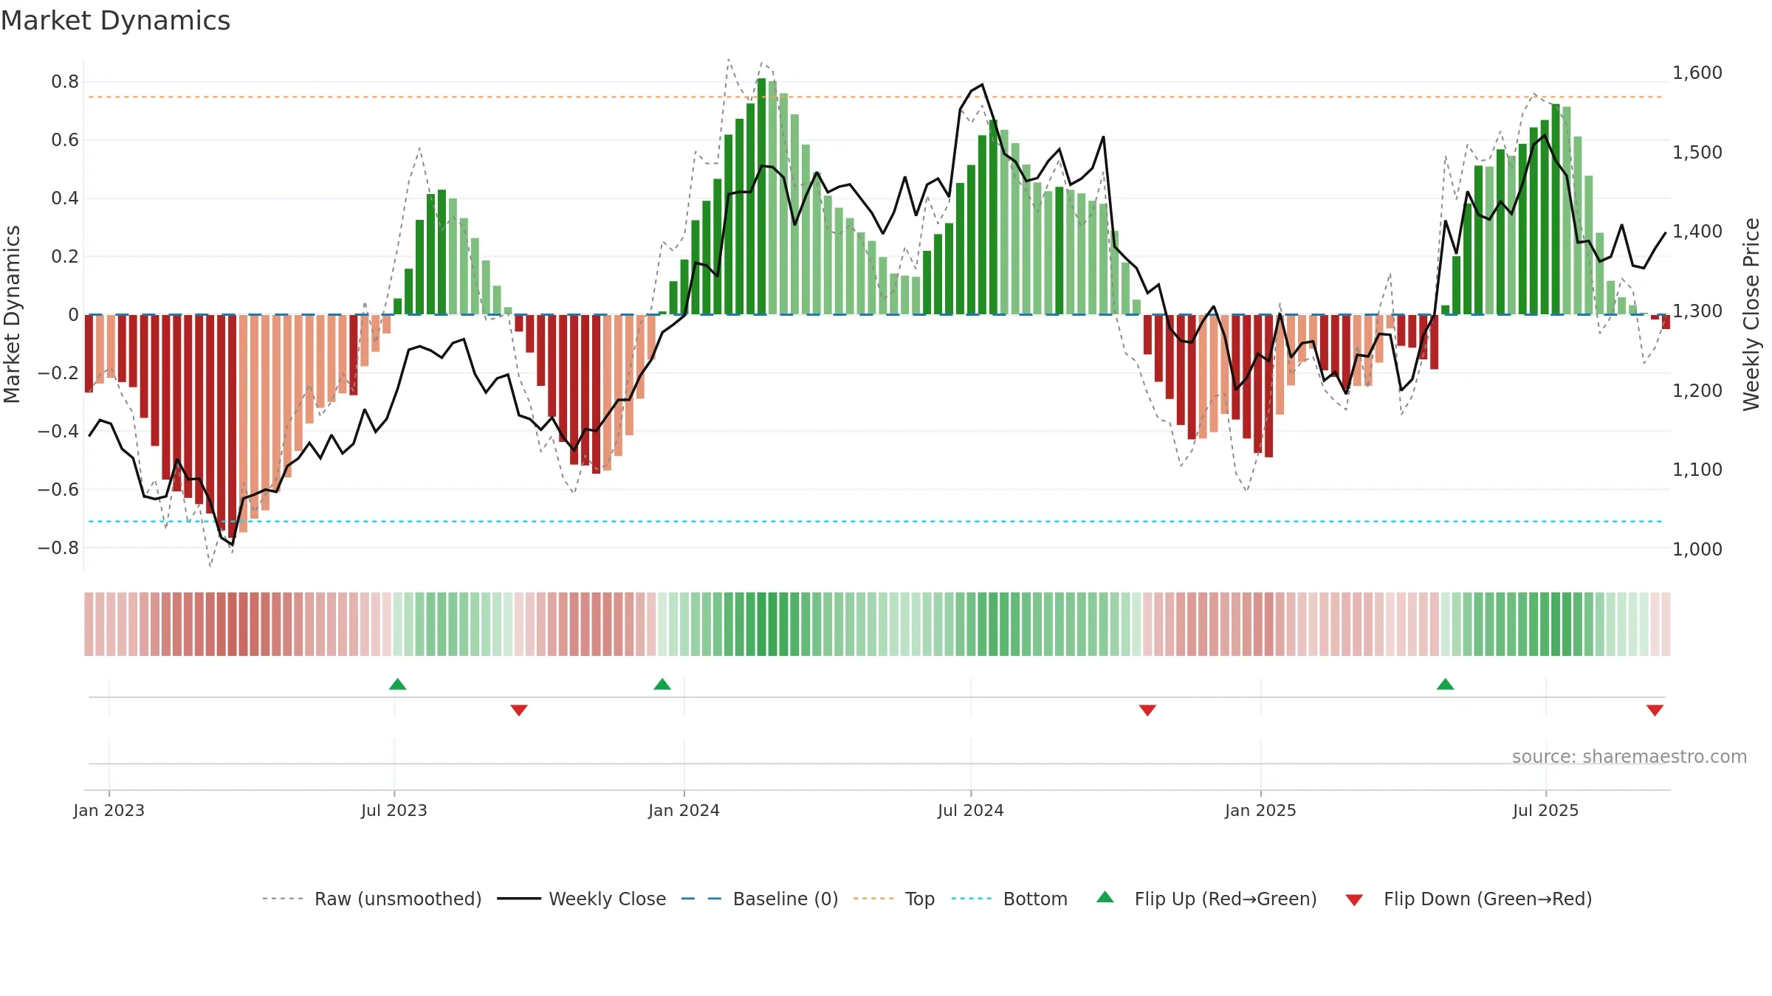Click the last red flip-down marker after Jul 2025
Viewport: 1772px width, 996px height.
1655,710
